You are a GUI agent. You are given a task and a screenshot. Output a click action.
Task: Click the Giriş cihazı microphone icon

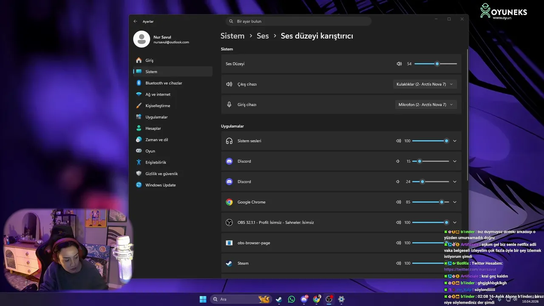[x=229, y=105]
